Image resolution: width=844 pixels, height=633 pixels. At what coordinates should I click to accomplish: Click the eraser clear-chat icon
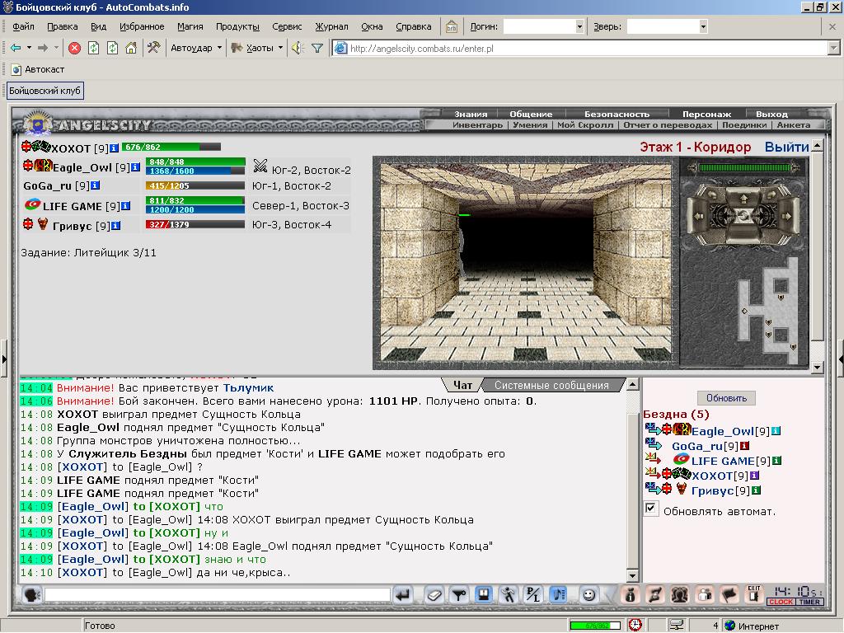pyautogui.click(x=434, y=595)
